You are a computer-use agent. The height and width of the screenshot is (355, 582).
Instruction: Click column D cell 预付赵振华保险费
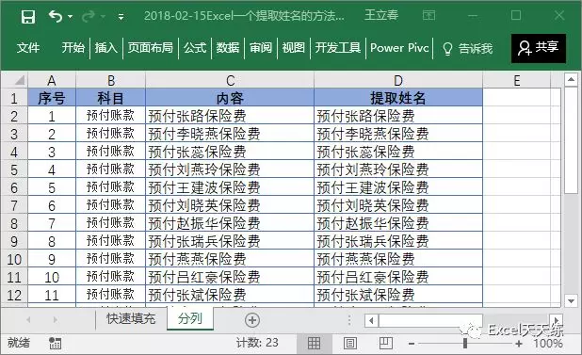[x=398, y=223]
